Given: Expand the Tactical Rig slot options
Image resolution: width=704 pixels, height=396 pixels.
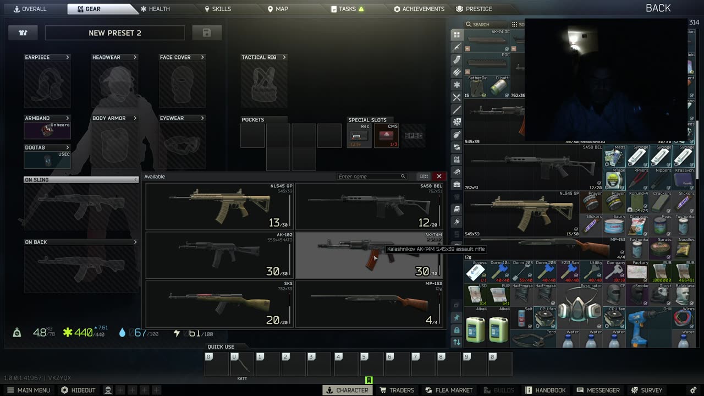Looking at the screenshot, I should click(284, 57).
